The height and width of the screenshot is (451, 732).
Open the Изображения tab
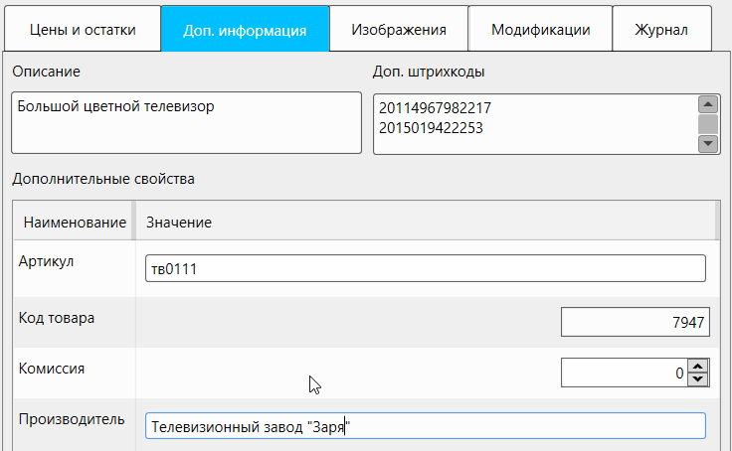point(398,30)
